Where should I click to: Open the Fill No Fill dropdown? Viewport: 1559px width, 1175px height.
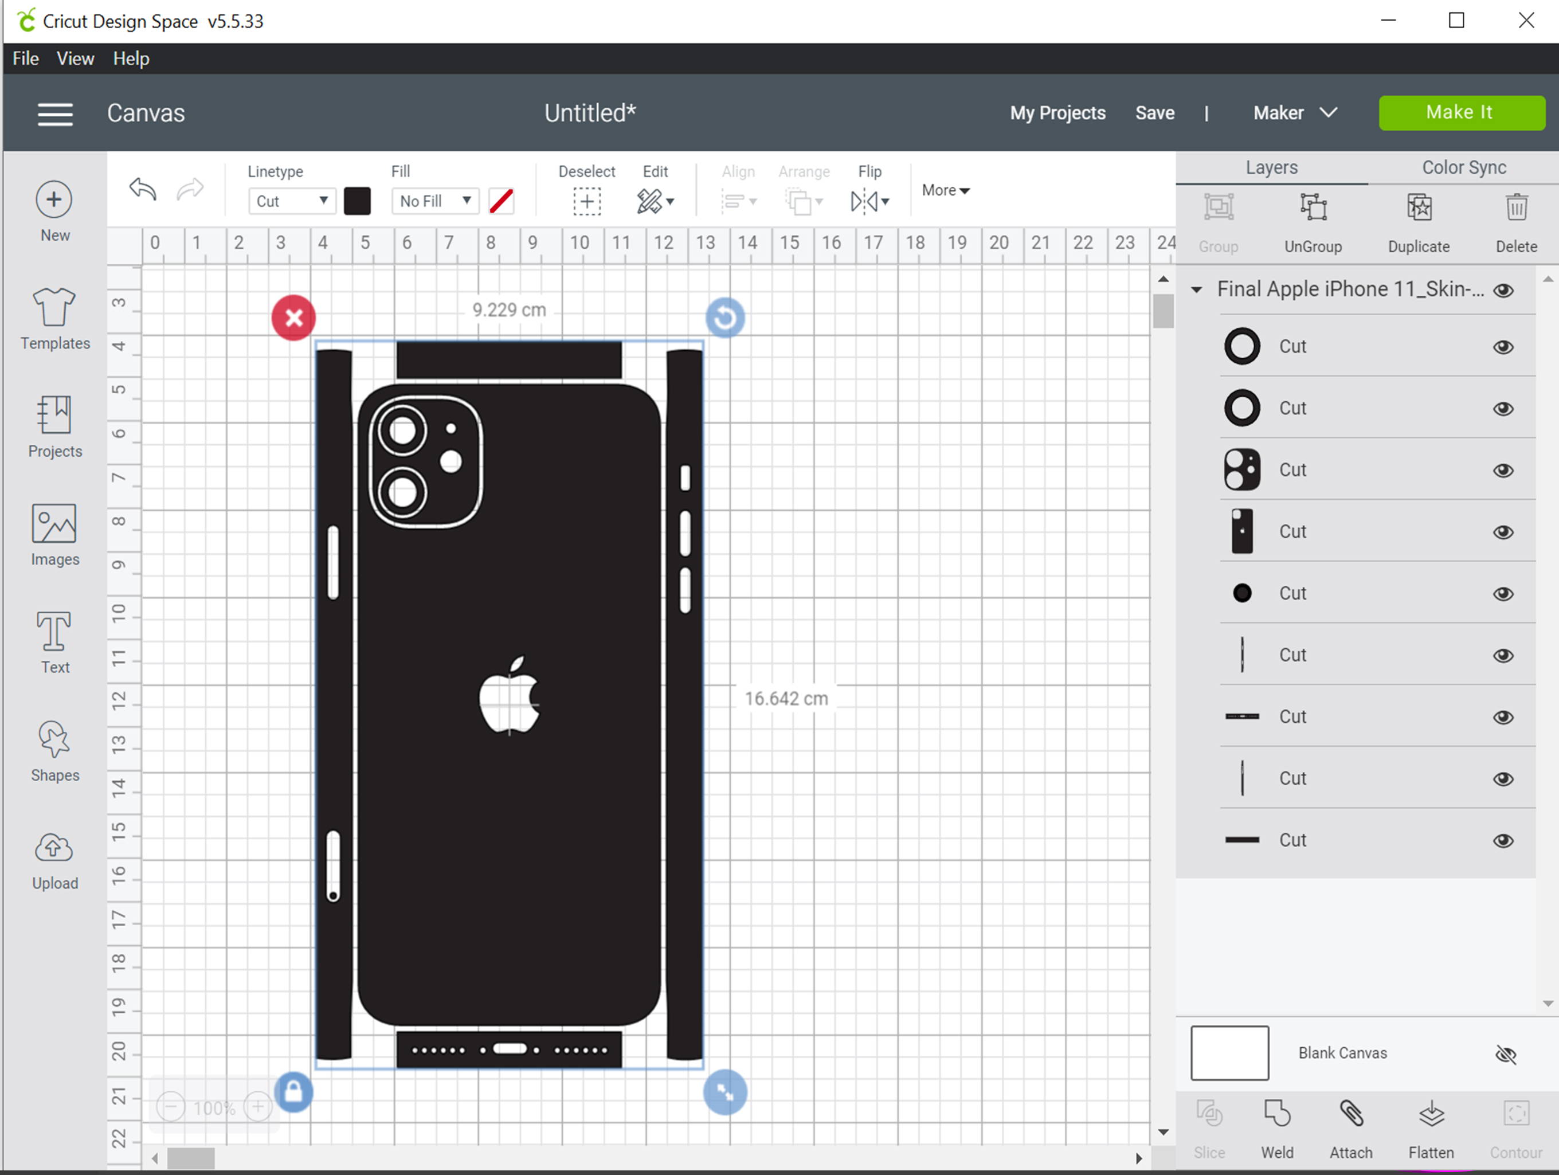click(x=435, y=202)
